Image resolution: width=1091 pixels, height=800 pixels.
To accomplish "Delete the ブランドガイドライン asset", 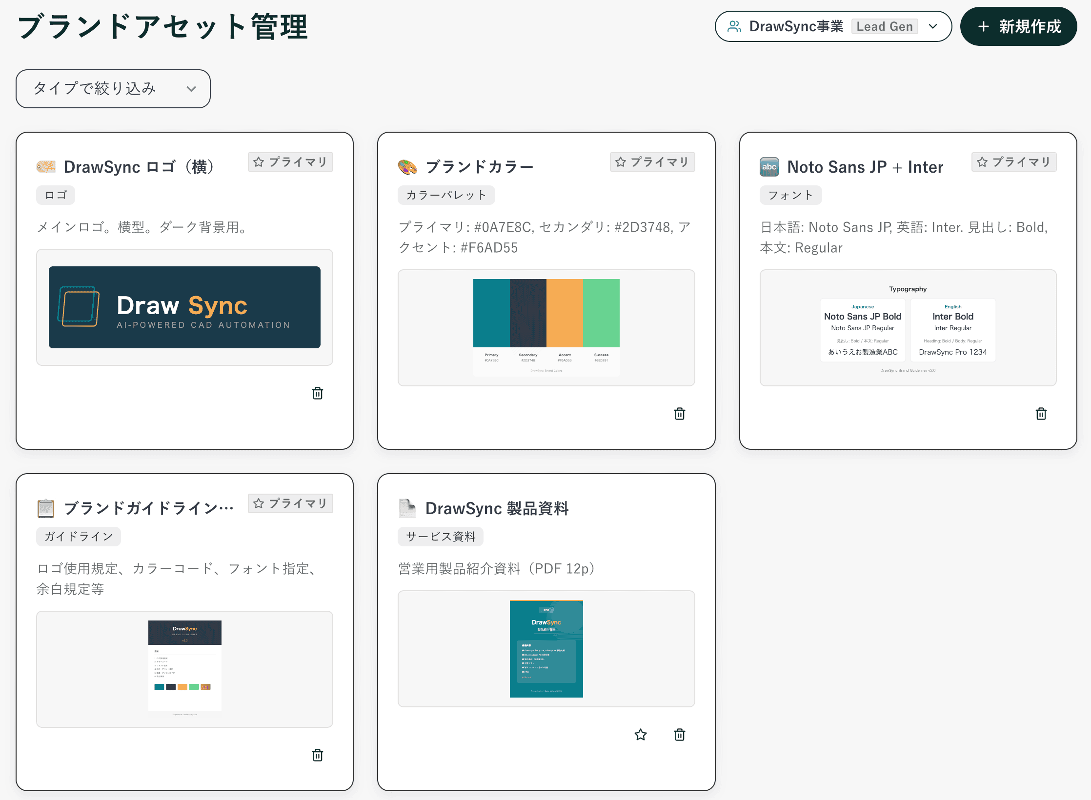I will [x=318, y=755].
